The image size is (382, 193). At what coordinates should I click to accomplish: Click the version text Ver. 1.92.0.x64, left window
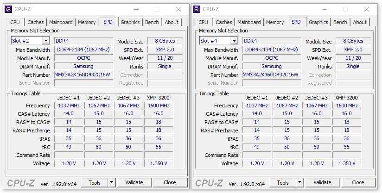click(x=58, y=184)
